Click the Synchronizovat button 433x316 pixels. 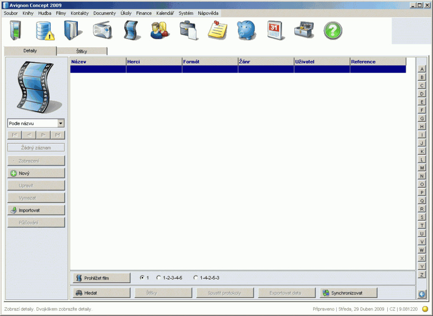[x=348, y=293]
